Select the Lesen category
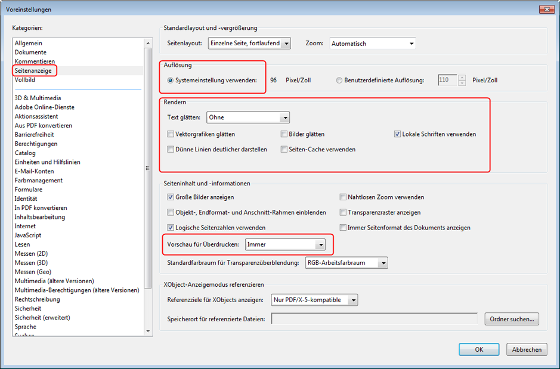The width and height of the screenshot is (560, 369). 22,244
